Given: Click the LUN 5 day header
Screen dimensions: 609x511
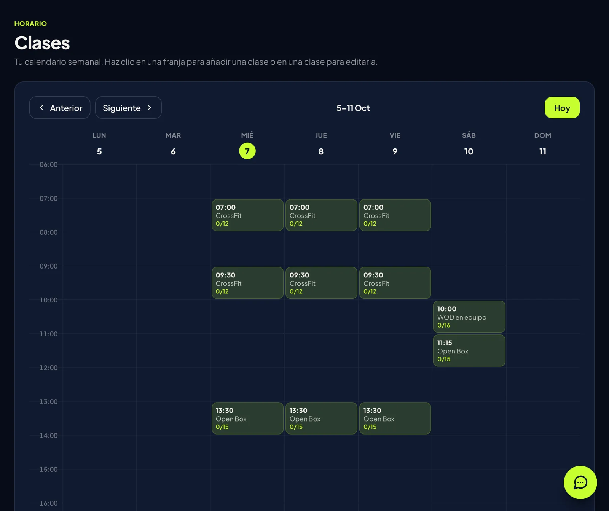Looking at the screenshot, I should click(x=99, y=144).
